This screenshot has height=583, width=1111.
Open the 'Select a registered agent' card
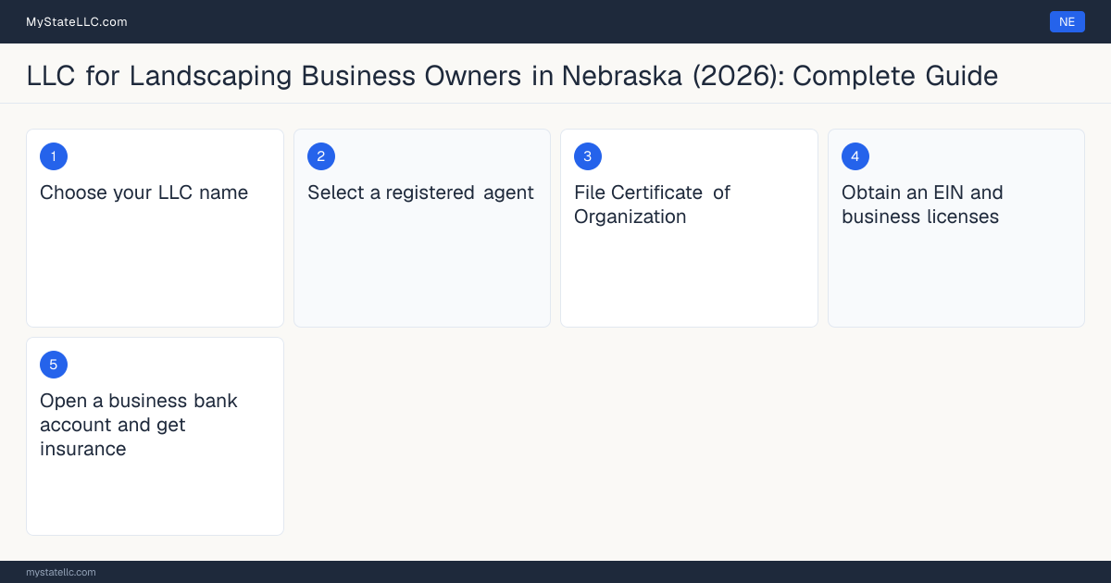422,228
